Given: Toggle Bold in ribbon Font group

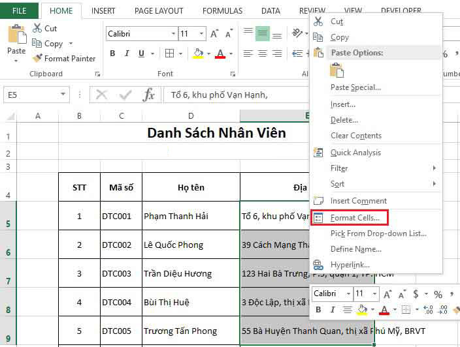Looking at the screenshot, I should point(112,53).
